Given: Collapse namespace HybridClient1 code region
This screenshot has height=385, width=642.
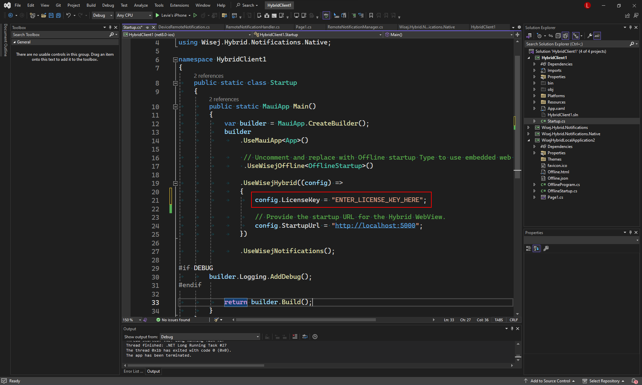Looking at the screenshot, I should click(175, 60).
